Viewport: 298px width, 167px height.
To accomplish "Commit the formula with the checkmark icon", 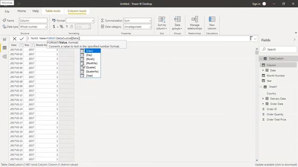I will tap(22, 39).
